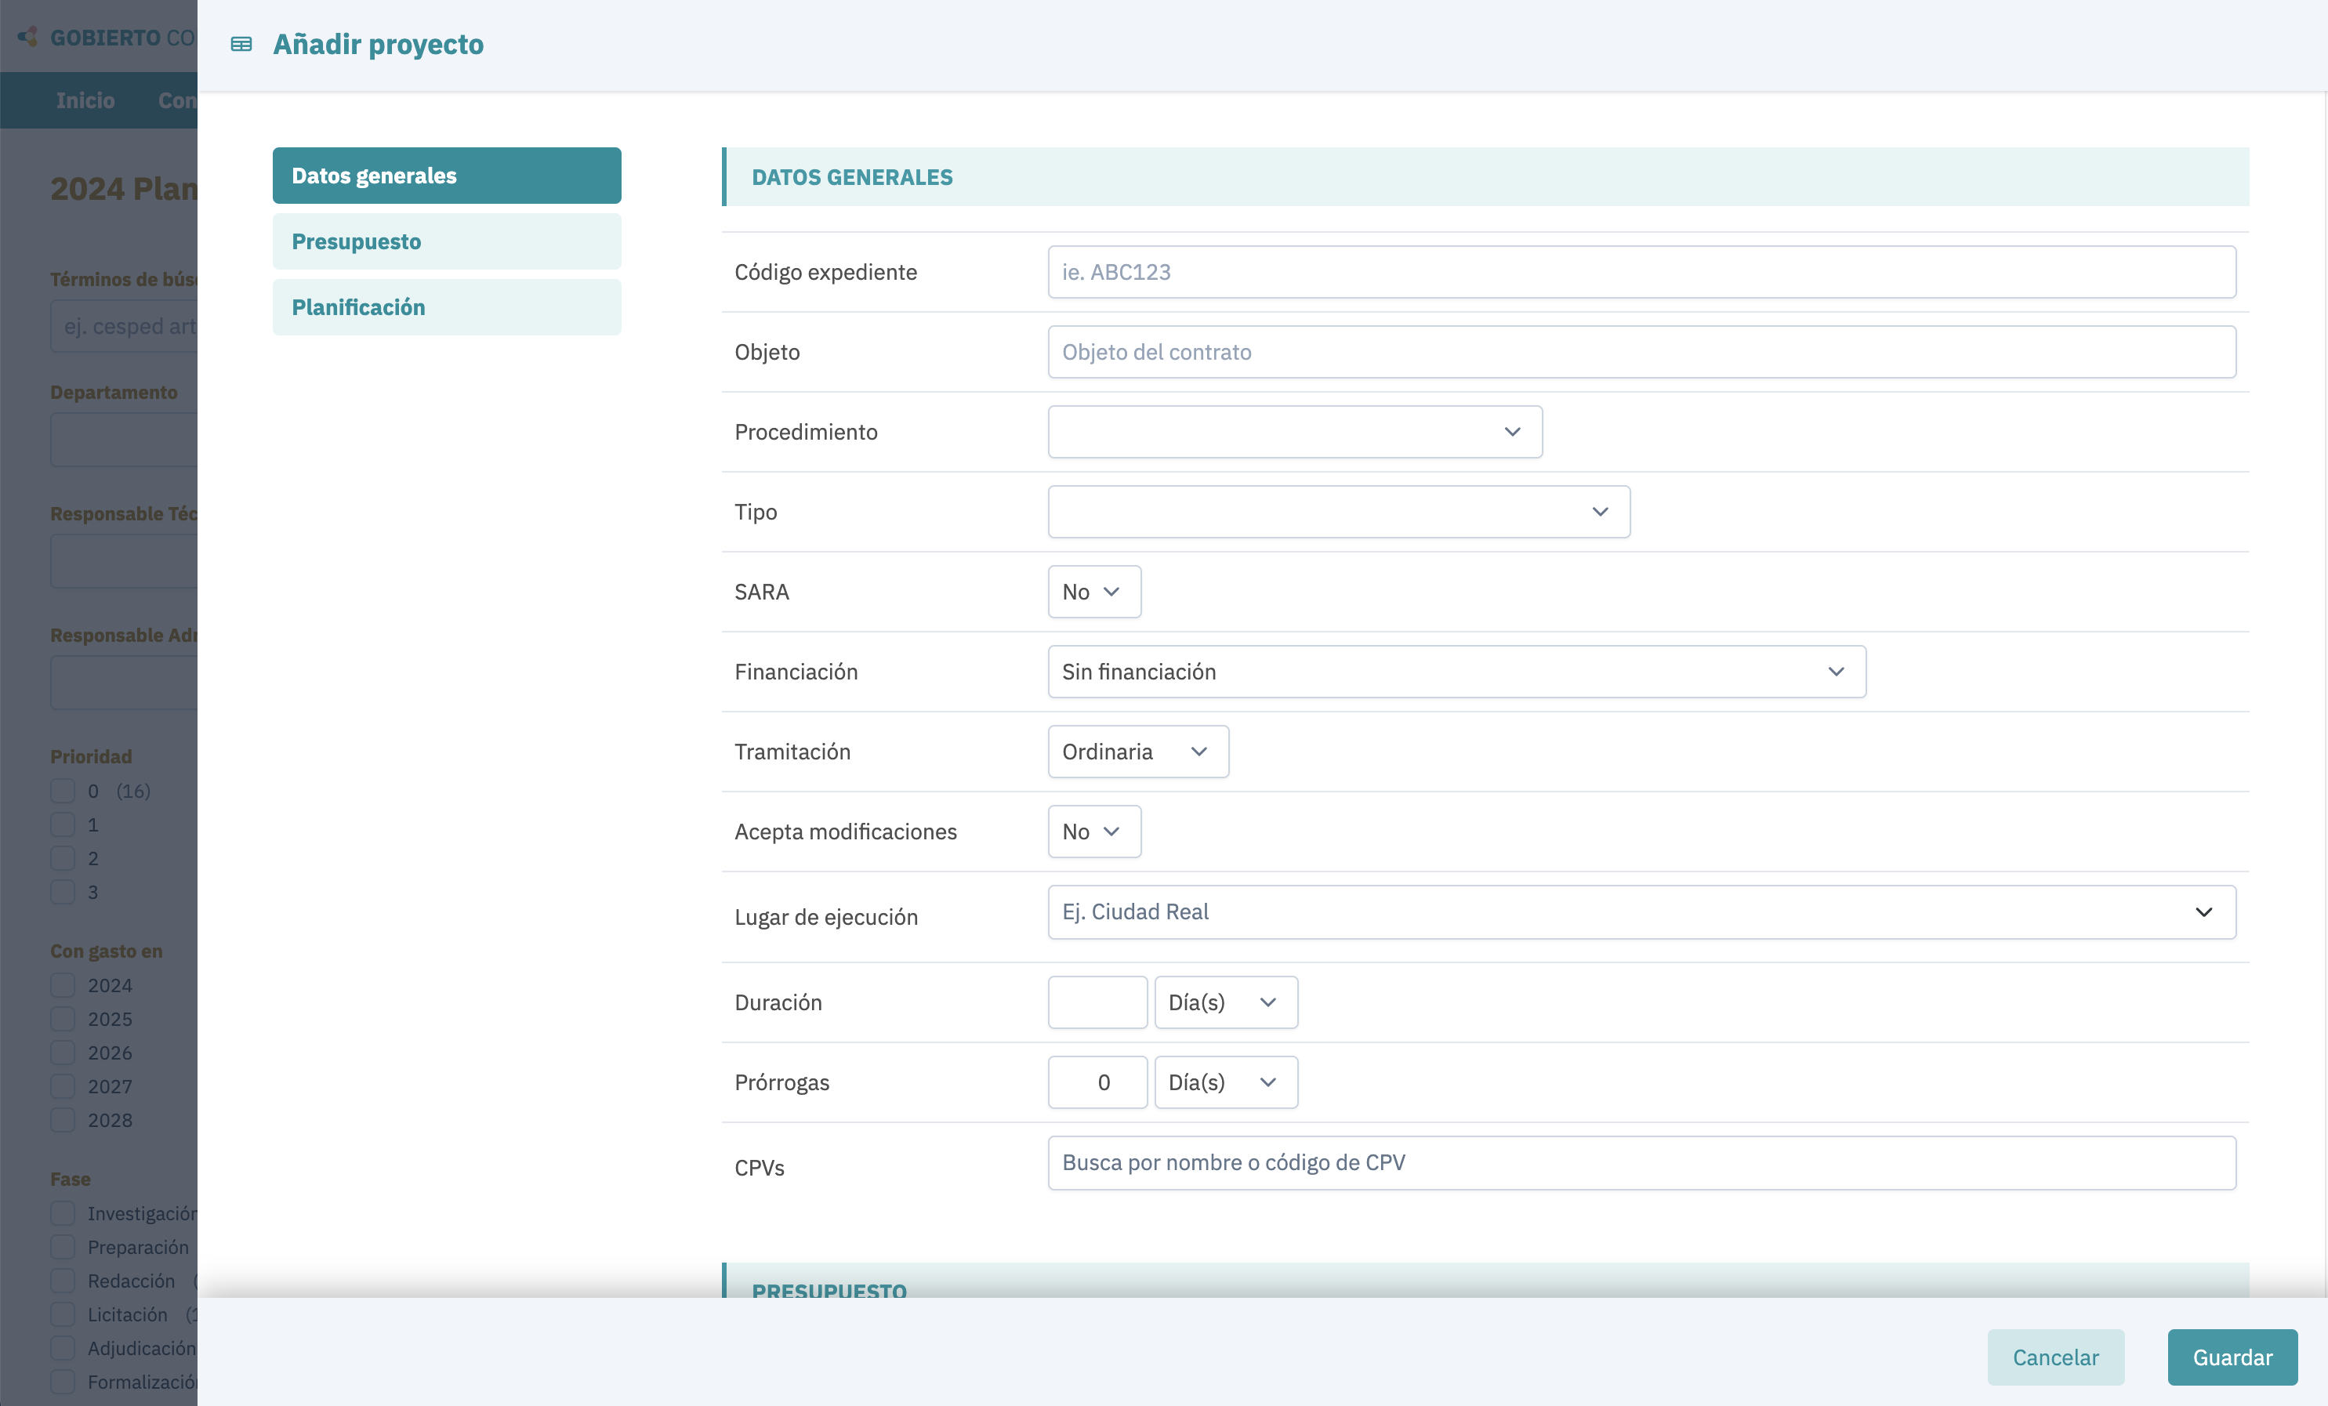Open the Prórrogas unit dropdown
This screenshot has height=1406, width=2328.
[x=1225, y=1083]
